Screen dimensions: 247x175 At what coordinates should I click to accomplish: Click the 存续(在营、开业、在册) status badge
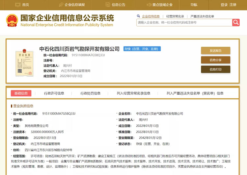[142, 49]
